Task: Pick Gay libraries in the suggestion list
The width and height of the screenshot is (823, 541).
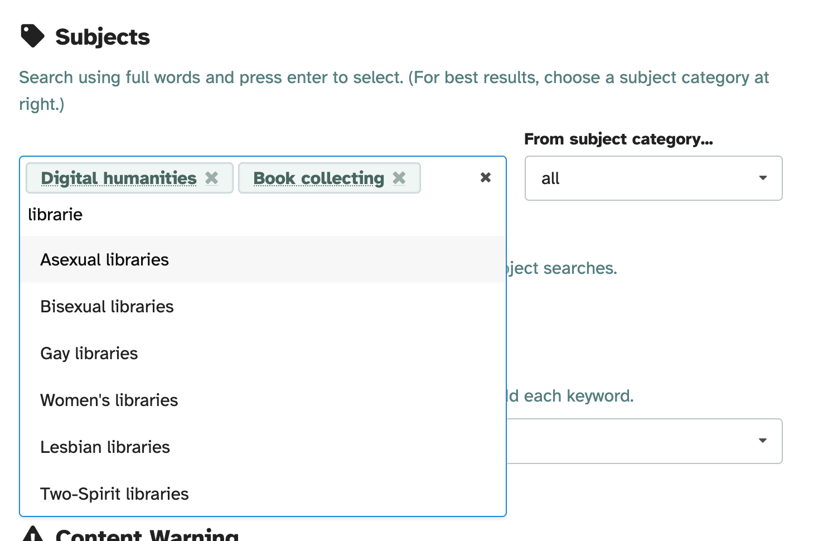Action: click(89, 354)
